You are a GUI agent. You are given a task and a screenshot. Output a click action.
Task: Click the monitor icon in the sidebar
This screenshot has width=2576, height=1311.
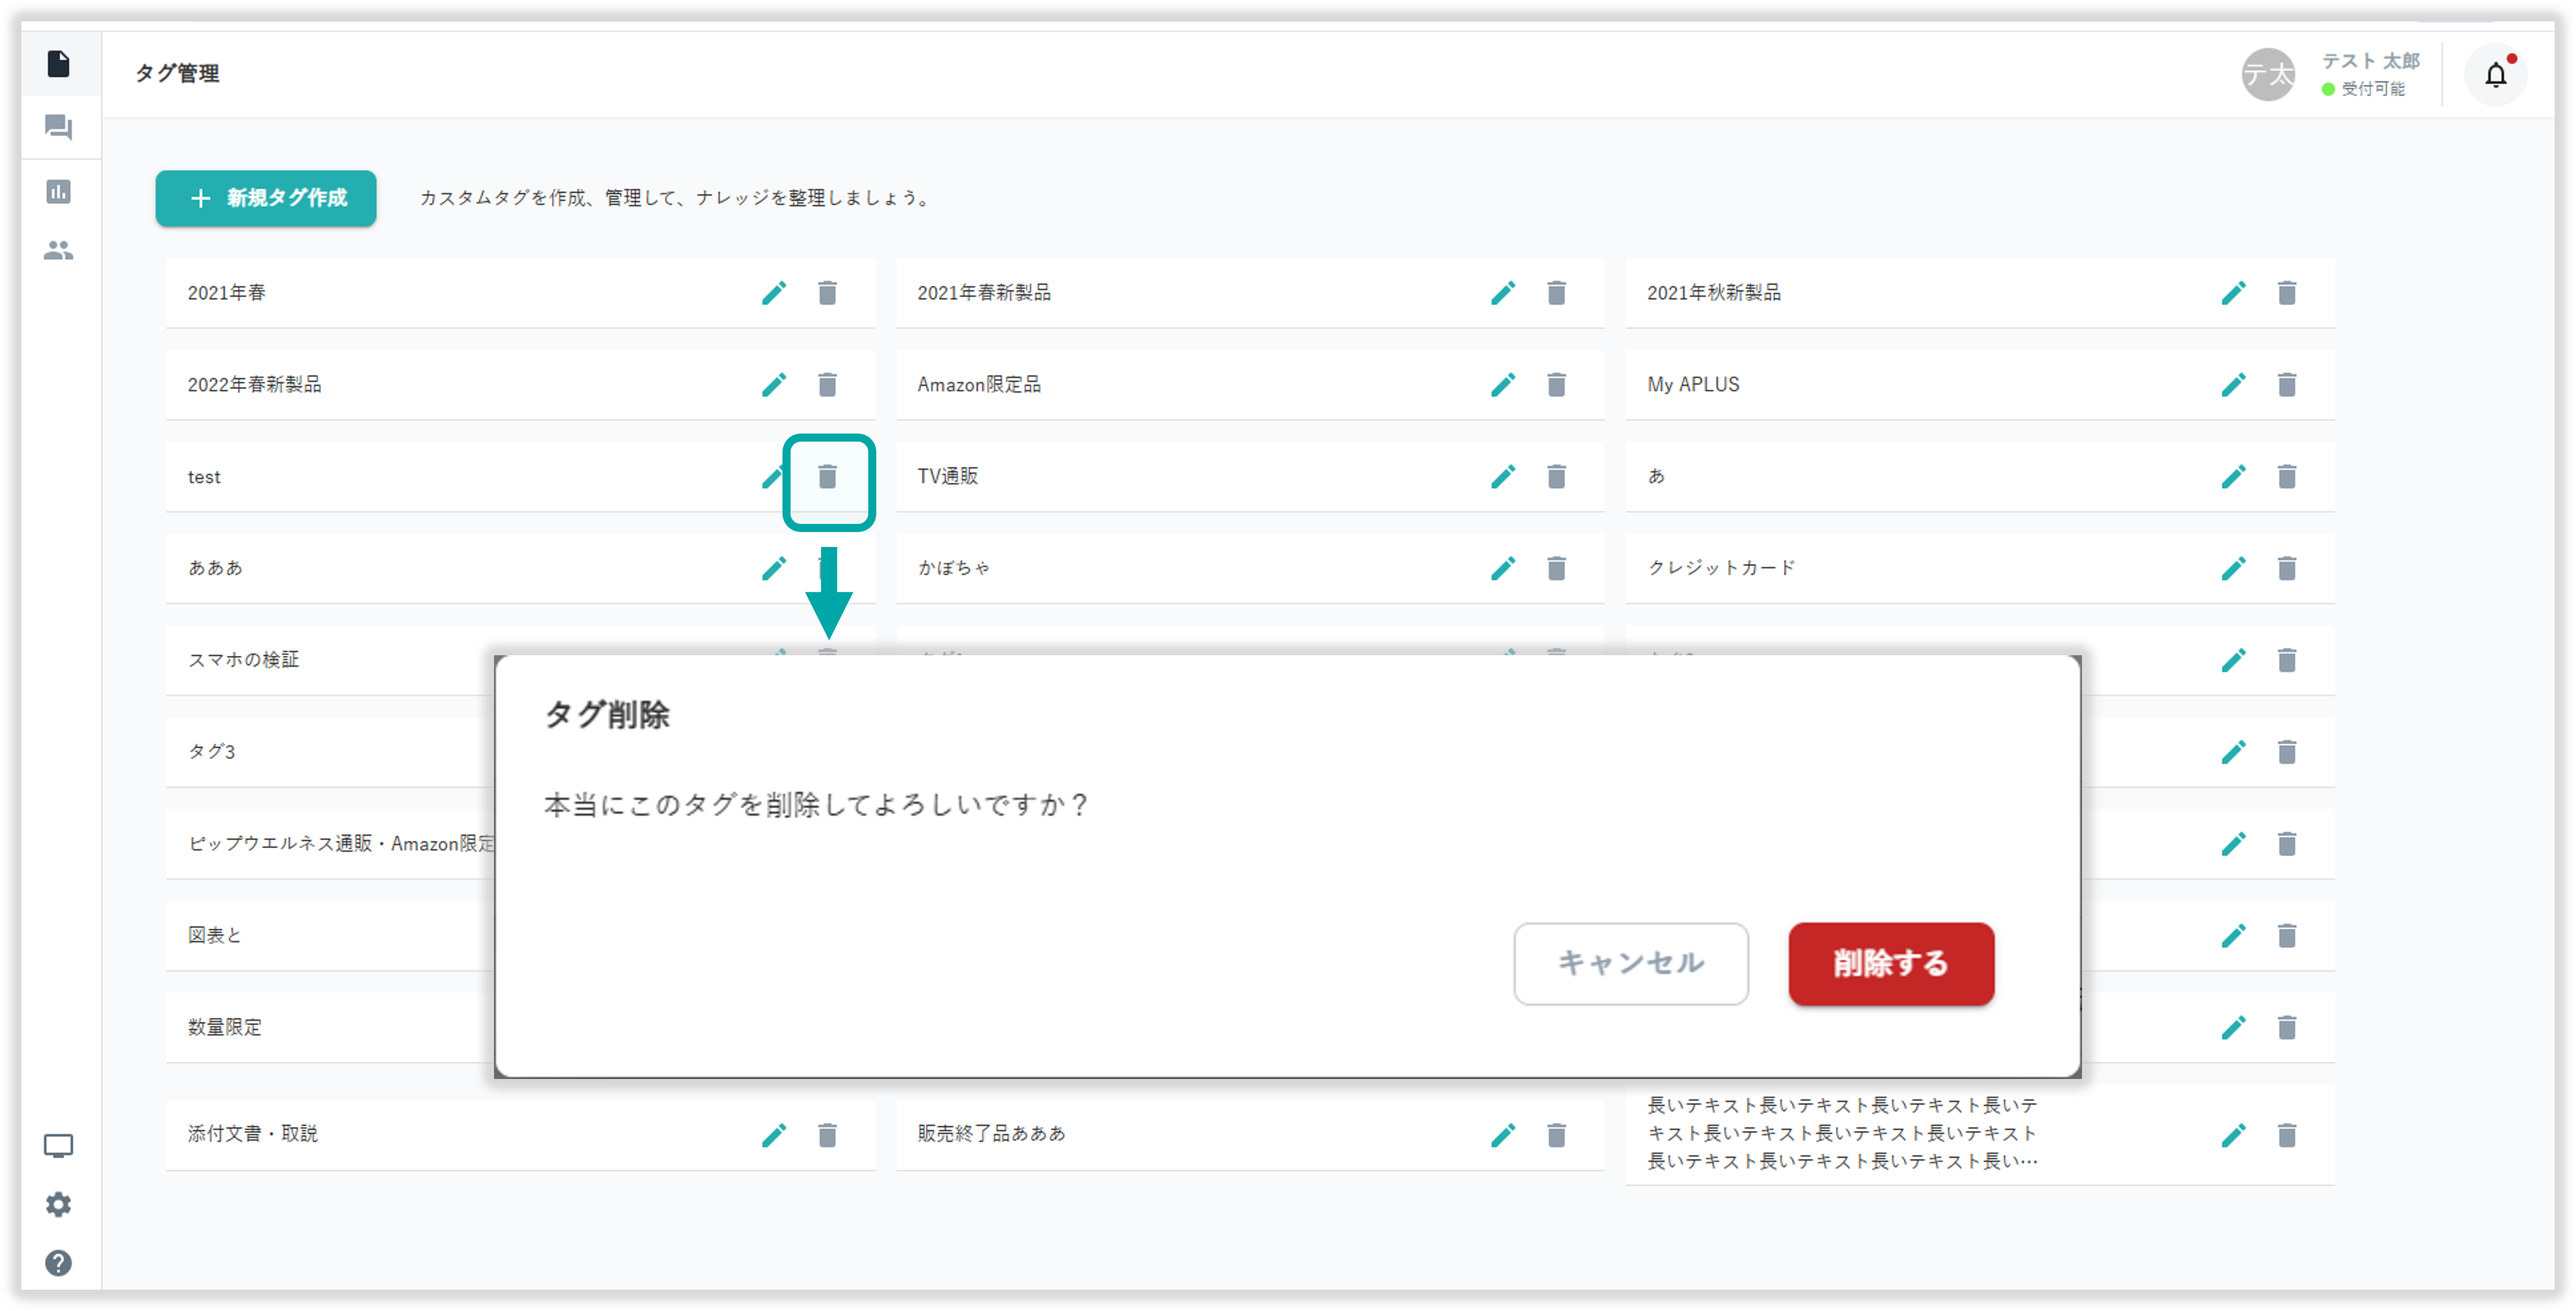(59, 1145)
